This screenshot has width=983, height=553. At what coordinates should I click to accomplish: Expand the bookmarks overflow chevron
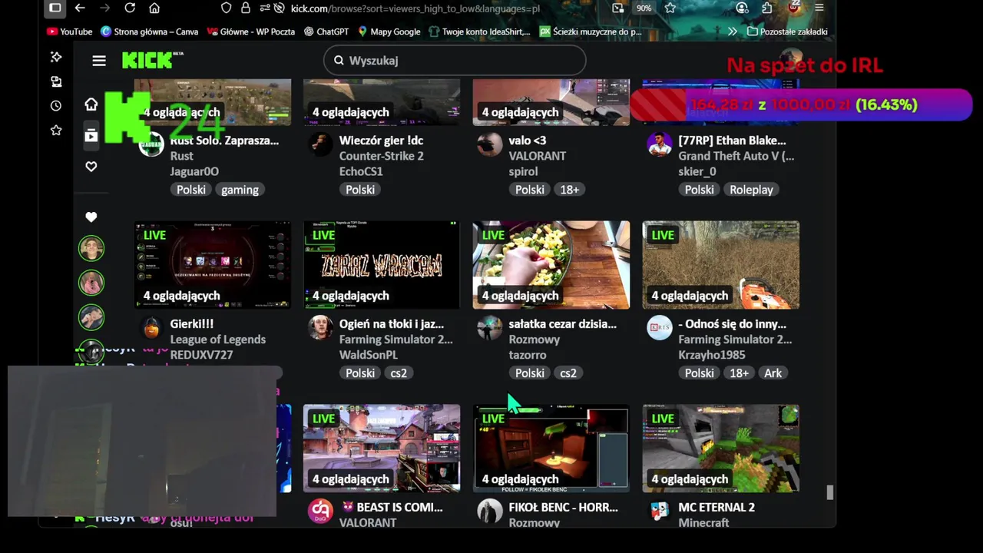(732, 31)
